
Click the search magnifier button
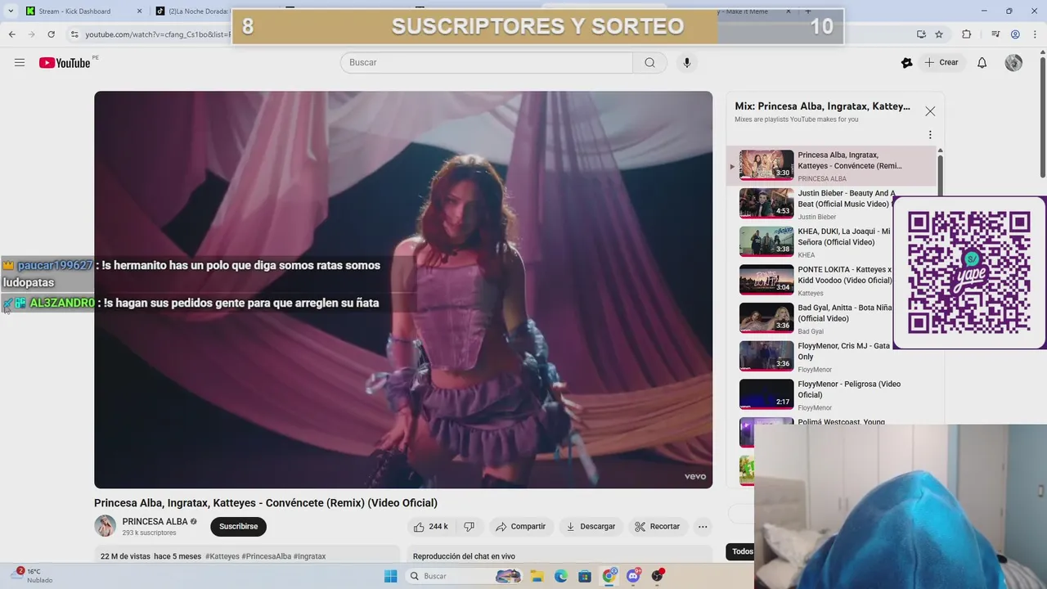click(x=649, y=62)
